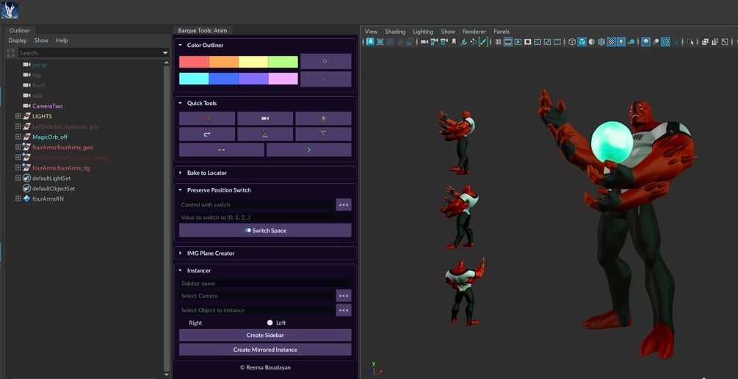
Task: Click the Isolate Select icon
Action: click(x=690, y=41)
